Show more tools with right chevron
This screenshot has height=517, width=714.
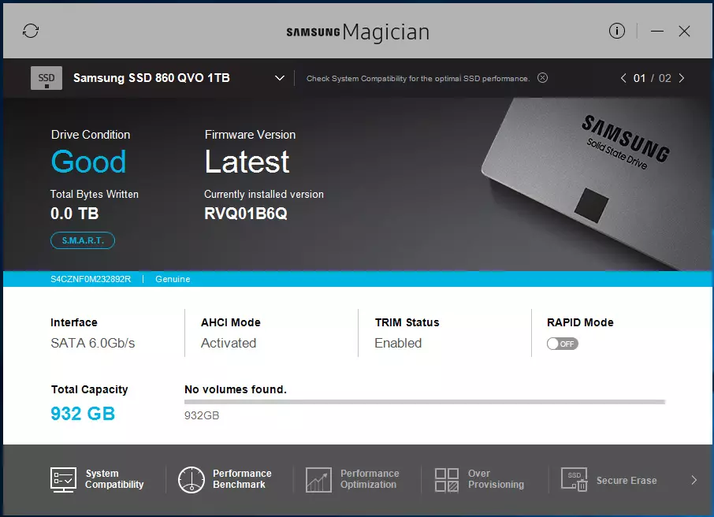pos(694,480)
